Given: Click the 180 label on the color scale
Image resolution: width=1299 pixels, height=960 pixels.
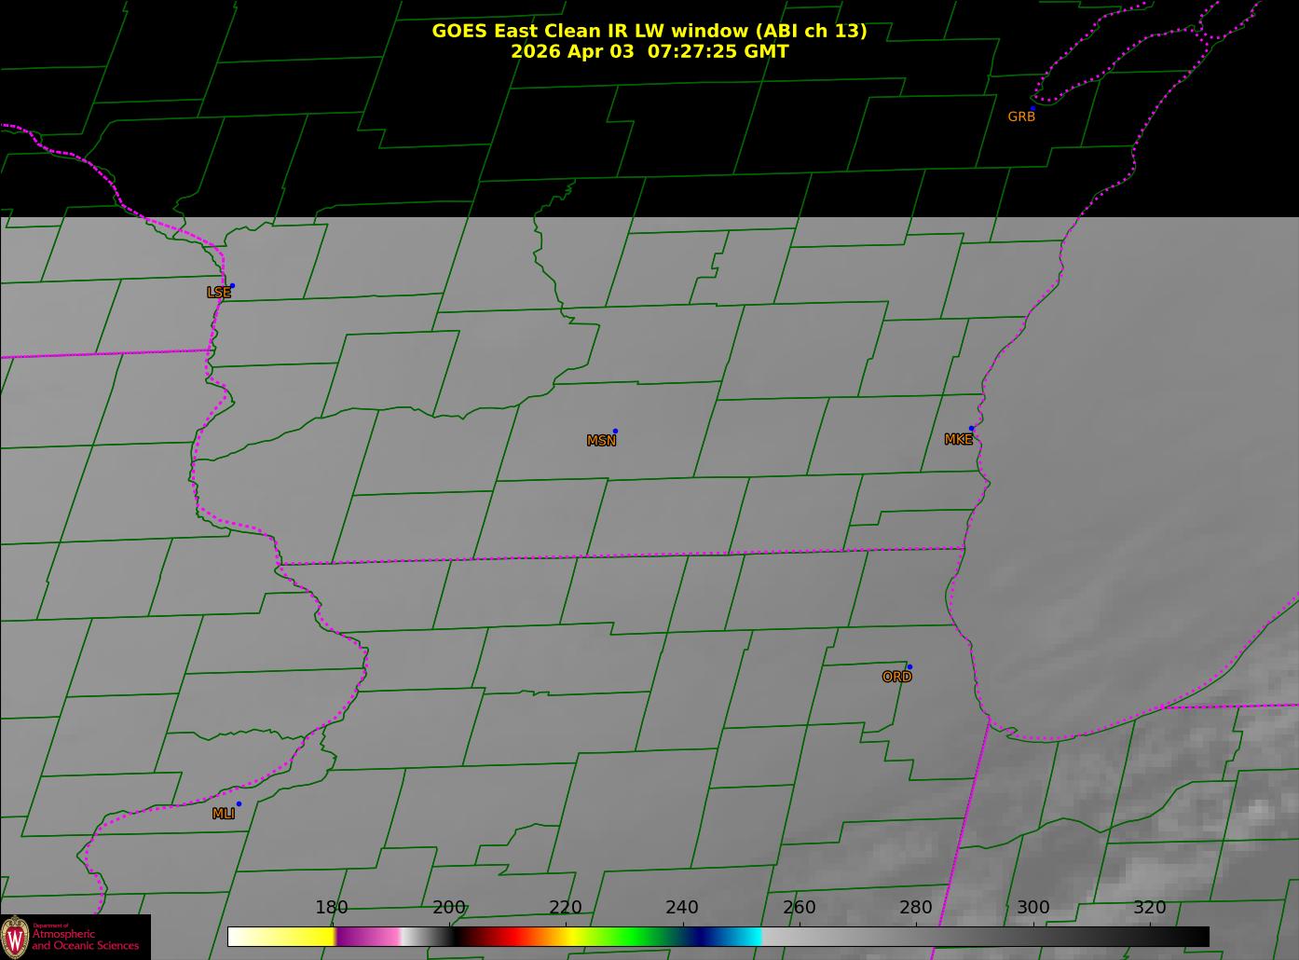Looking at the screenshot, I should point(332,908).
